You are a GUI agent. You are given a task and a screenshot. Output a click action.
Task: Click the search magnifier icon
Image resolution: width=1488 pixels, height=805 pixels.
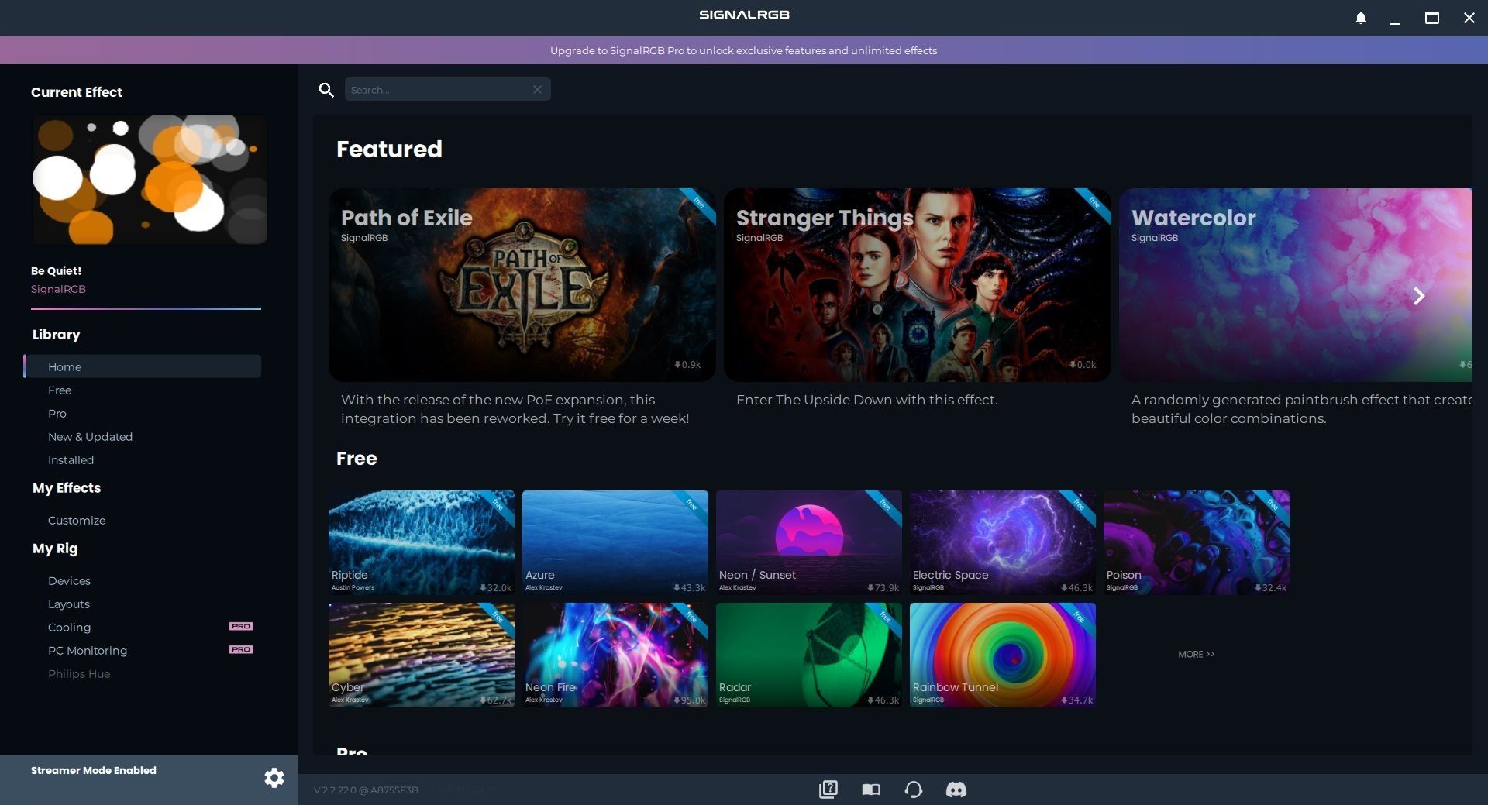[x=326, y=90]
